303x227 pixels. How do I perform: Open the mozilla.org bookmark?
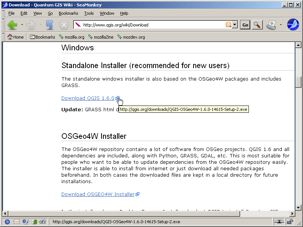tap(72, 37)
